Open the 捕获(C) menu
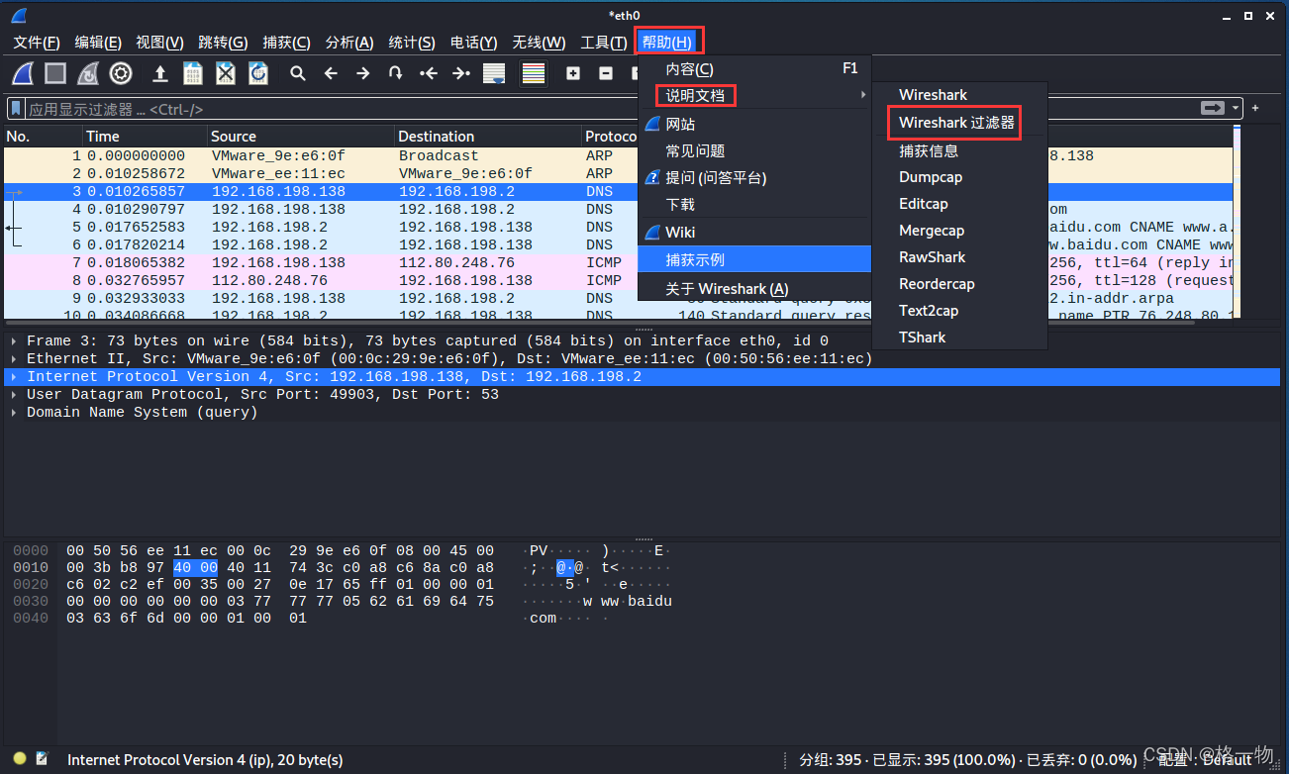The width and height of the screenshot is (1289, 774). tap(286, 43)
